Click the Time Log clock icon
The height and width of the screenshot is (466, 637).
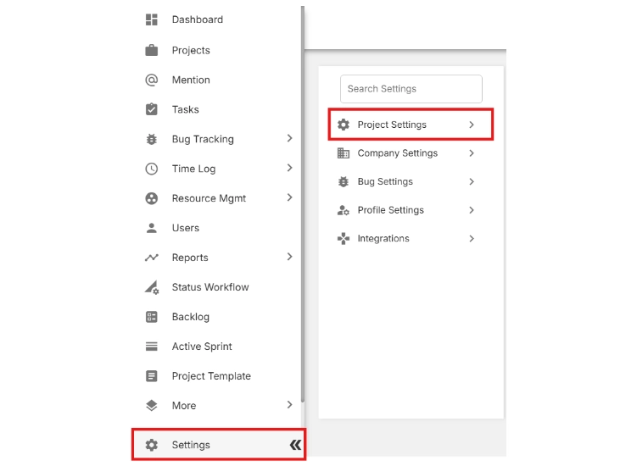(152, 169)
